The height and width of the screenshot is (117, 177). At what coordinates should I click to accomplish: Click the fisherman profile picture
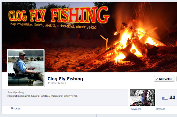point(26,68)
